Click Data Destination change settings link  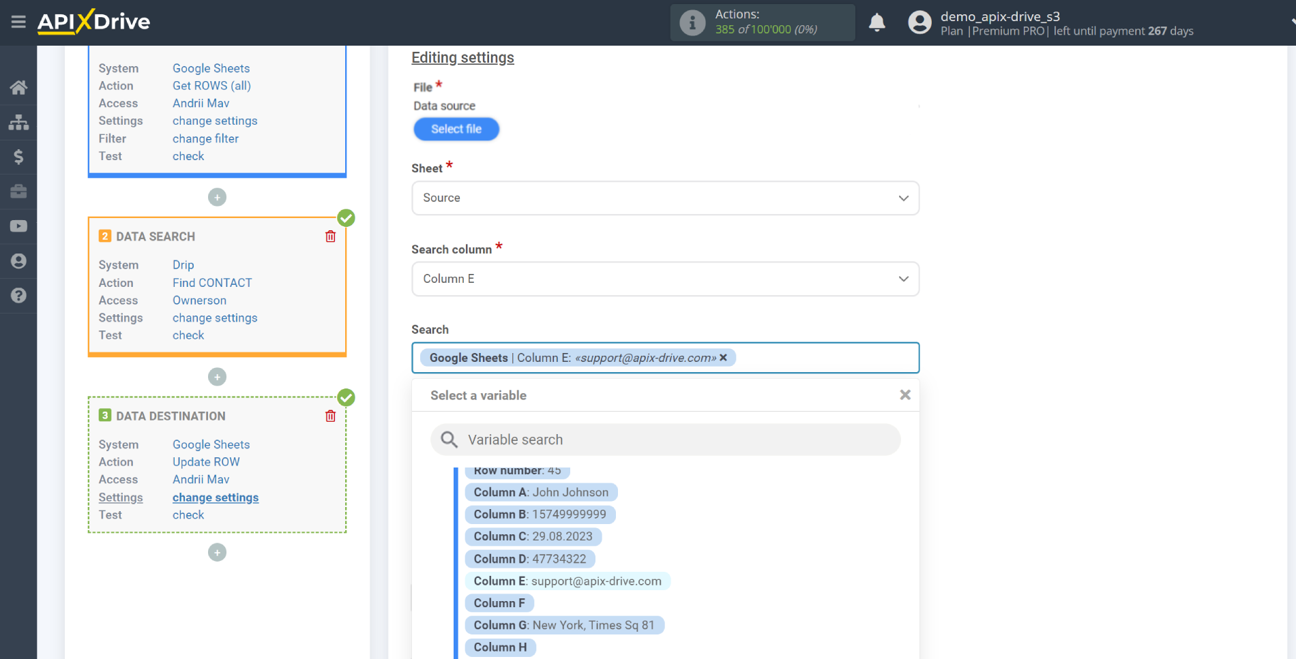coord(216,497)
